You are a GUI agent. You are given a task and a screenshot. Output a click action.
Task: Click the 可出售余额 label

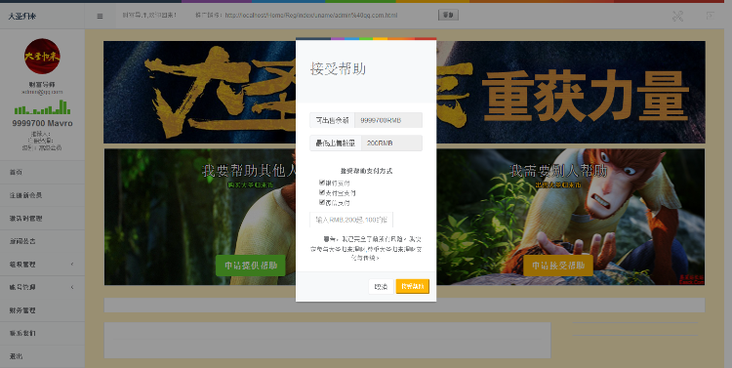coord(333,120)
